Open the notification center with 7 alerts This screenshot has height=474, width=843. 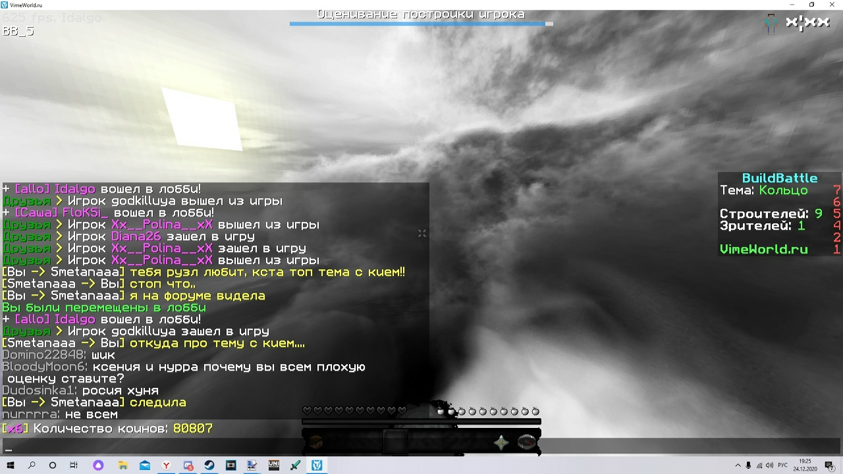pos(829,465)
